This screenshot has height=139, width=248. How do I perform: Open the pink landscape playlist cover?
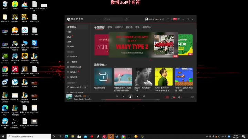123,77
